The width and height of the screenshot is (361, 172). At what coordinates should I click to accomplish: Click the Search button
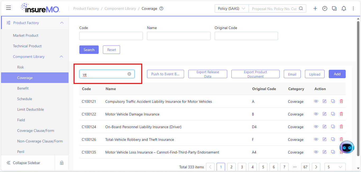tap(89, 50)
